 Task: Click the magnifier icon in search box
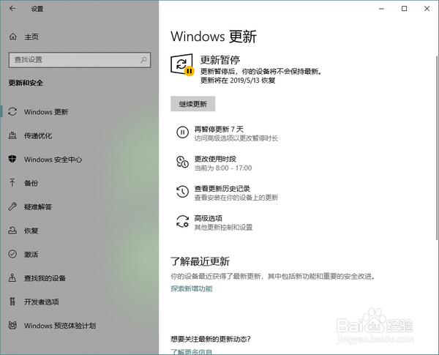click(143, 60)
